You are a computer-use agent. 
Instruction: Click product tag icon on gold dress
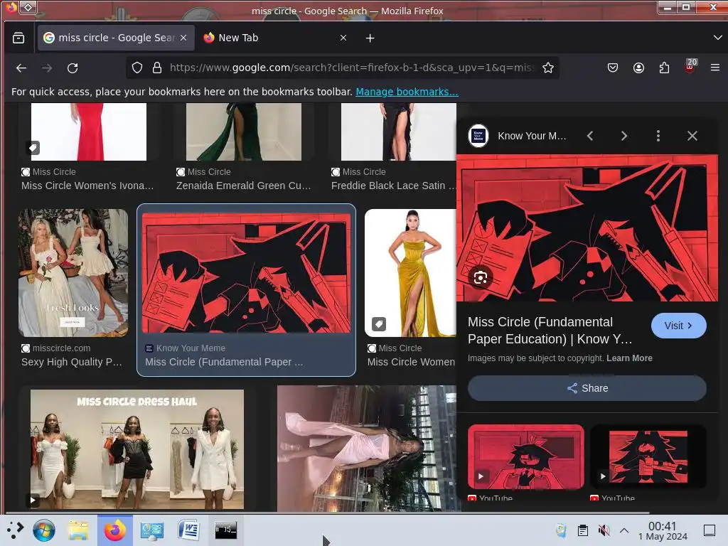tap(379, 323)
